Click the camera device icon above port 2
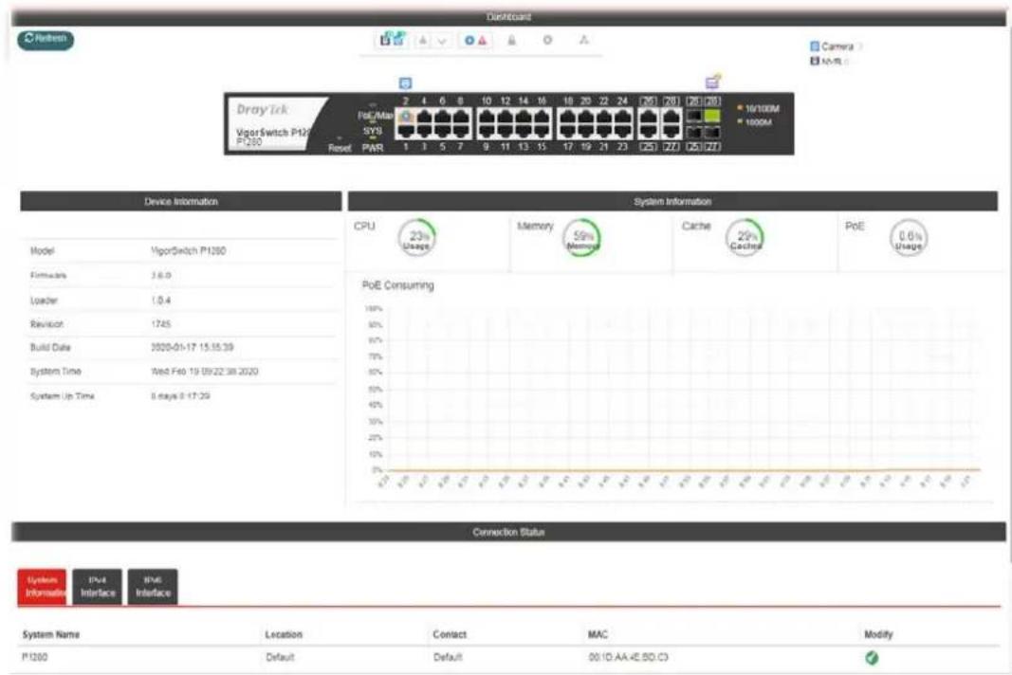 point(405,83)
